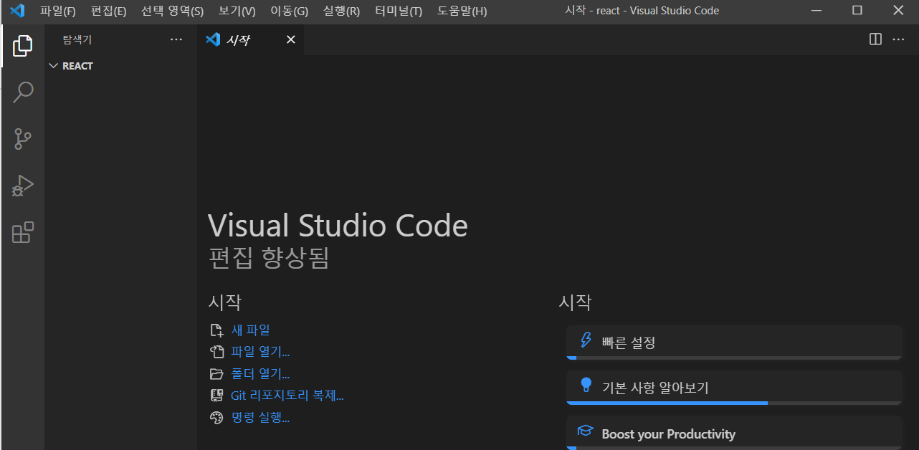Open the 보기(V) menu
The image size is (919, 450).
coord(237,11)
